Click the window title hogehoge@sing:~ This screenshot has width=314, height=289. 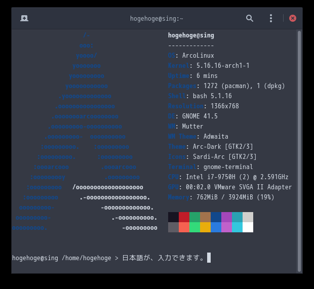[x=156, y=19]
